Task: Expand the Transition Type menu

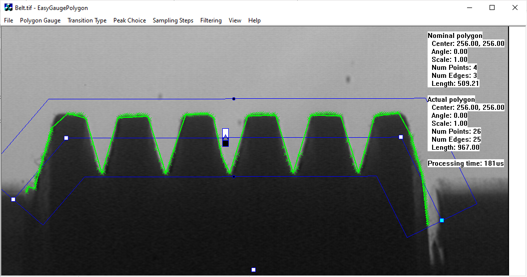Action: 87,20
